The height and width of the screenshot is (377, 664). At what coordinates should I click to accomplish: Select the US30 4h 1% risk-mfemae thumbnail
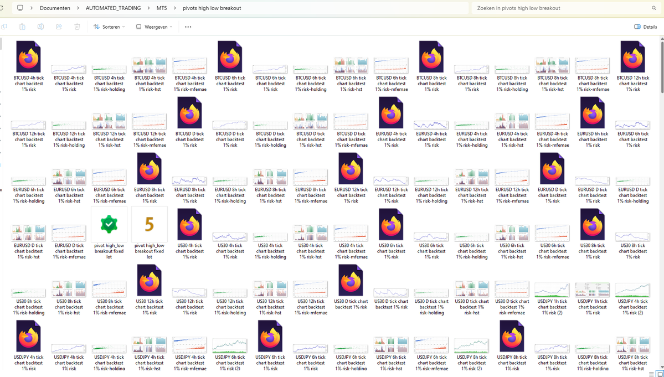351,233
